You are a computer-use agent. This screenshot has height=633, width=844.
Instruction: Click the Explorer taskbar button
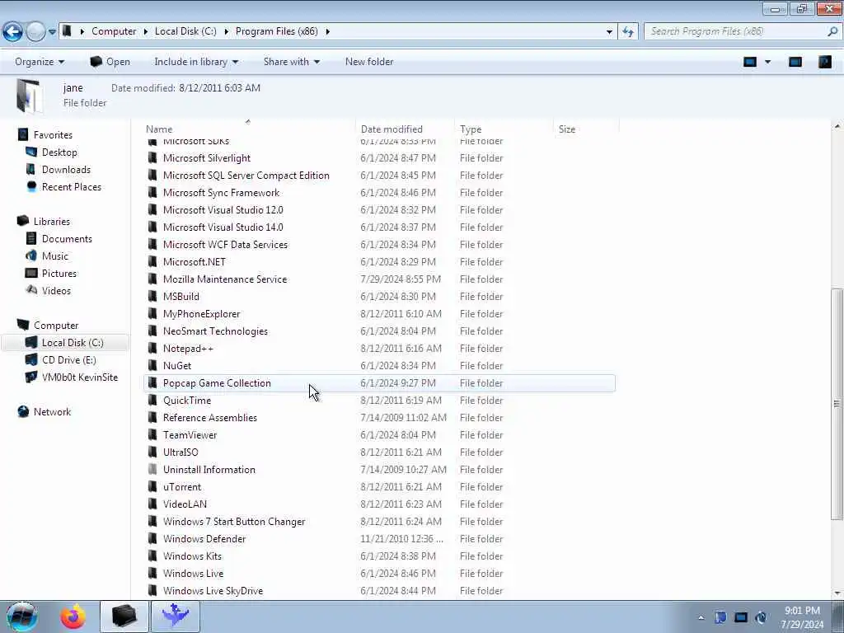point(124,617)
